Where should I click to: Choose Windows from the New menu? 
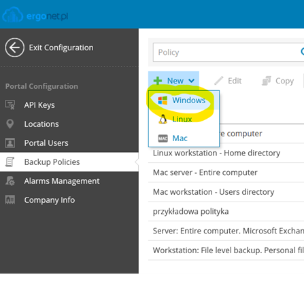tap(184, 100)
